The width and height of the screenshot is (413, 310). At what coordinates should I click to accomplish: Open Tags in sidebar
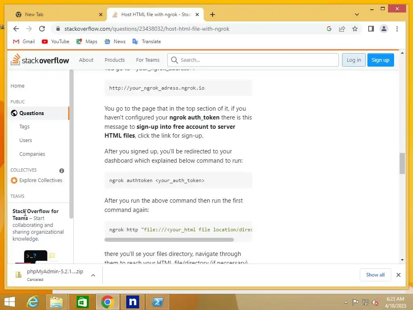click(x=24, y=126)
